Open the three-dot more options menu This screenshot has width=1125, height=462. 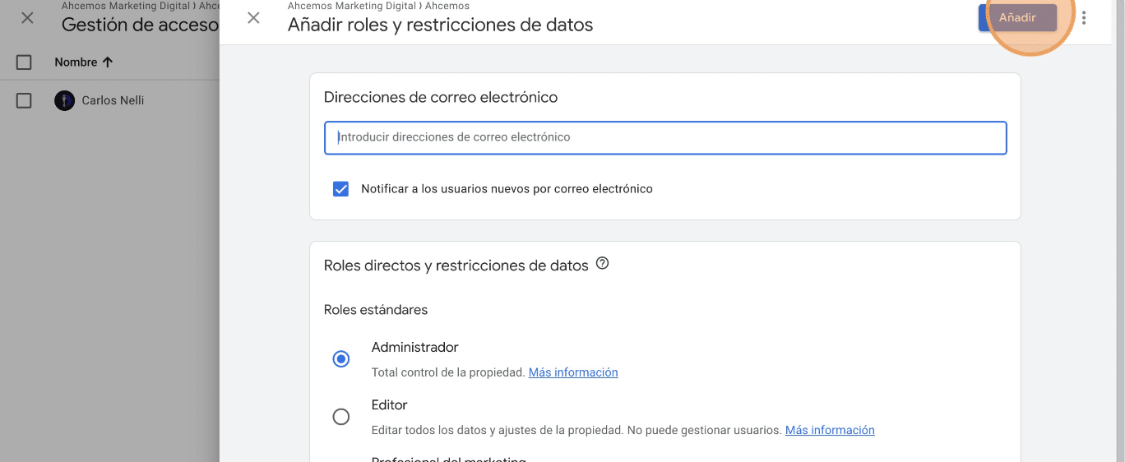[1084, 17]
